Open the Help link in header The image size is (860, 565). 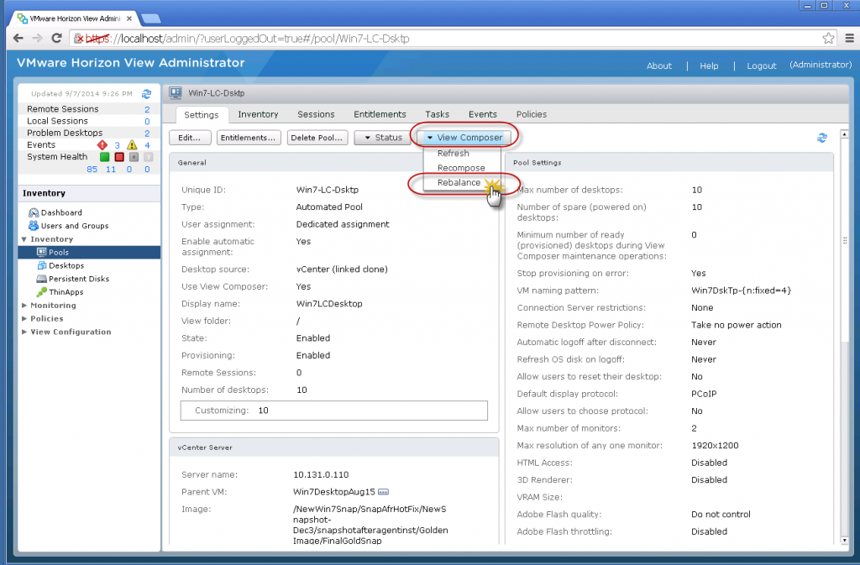[709, 65]
